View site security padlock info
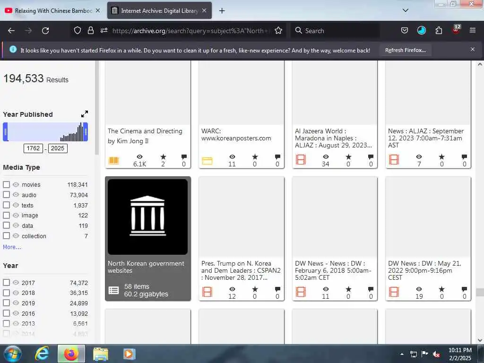 click(x=90, y=30)
